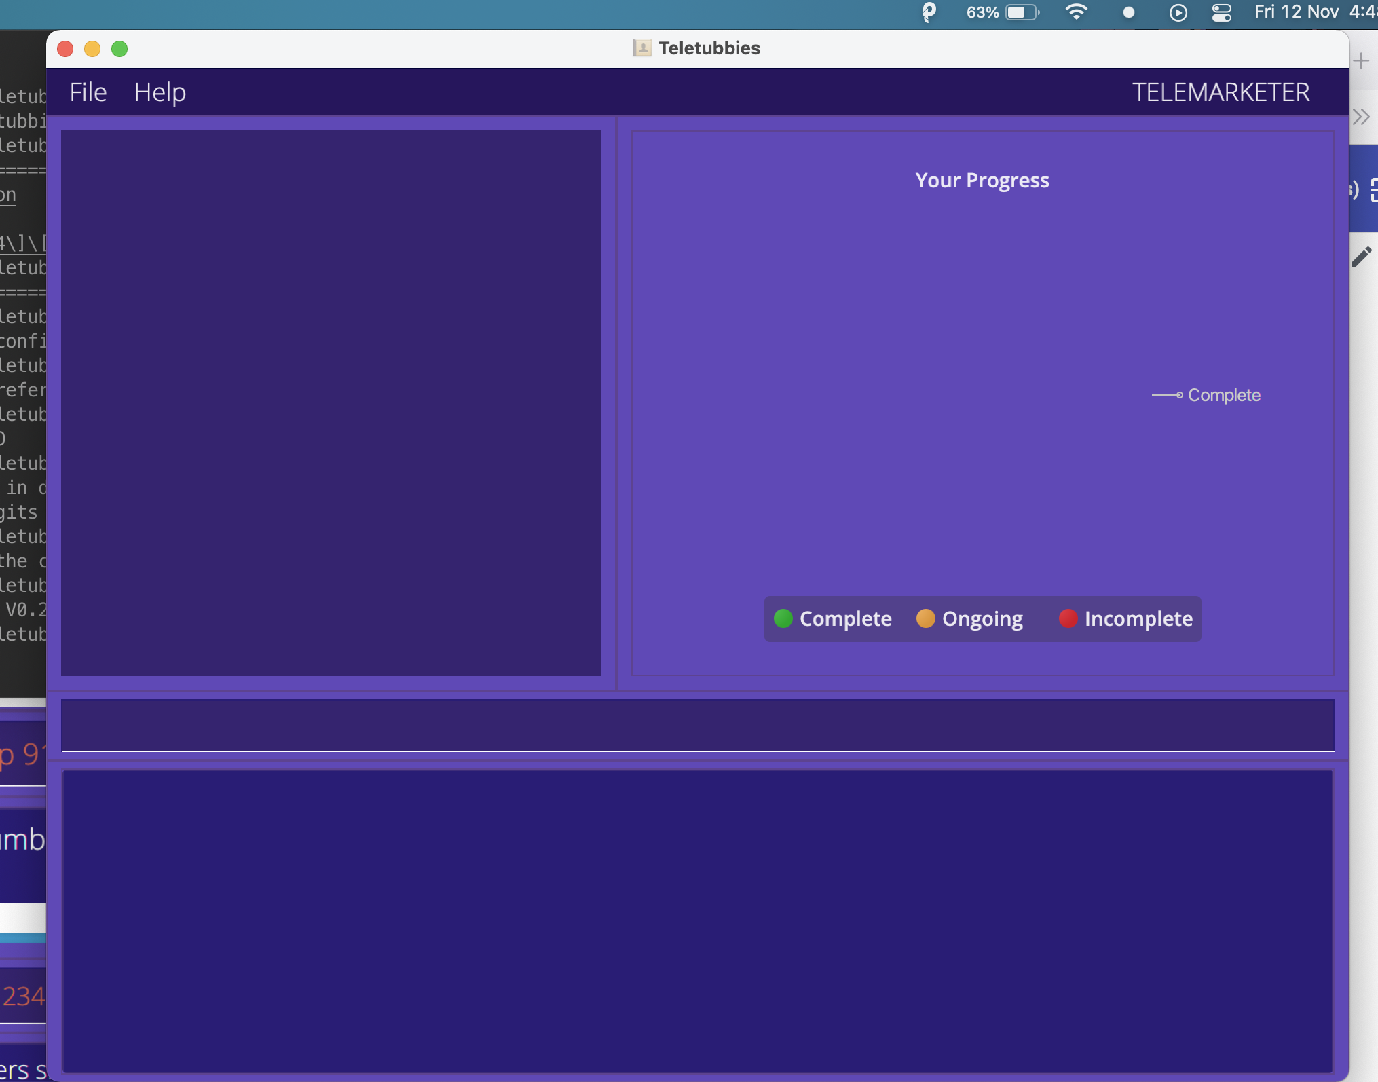1378x1082 pixels.
Task: Open macOS Control Center icon
Action: point(1221,12)
